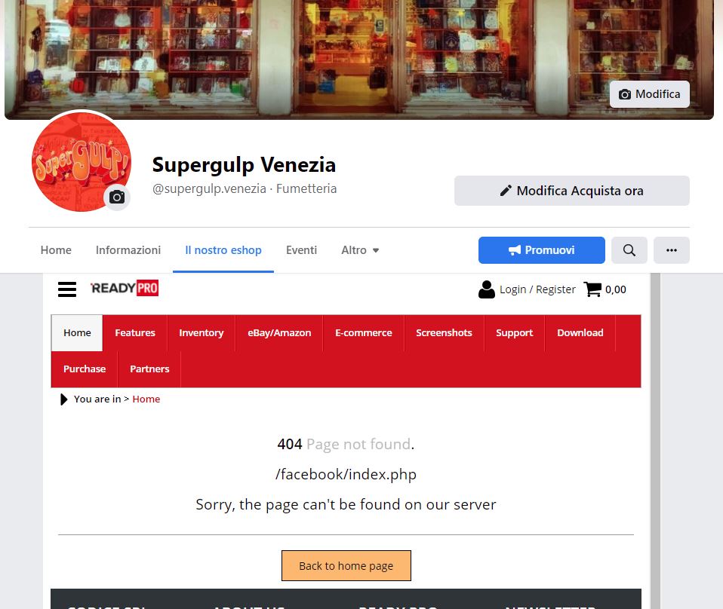Open the three-dots more options button
Viewport: 723px width, 609px height.
click(x=672, y=250)
